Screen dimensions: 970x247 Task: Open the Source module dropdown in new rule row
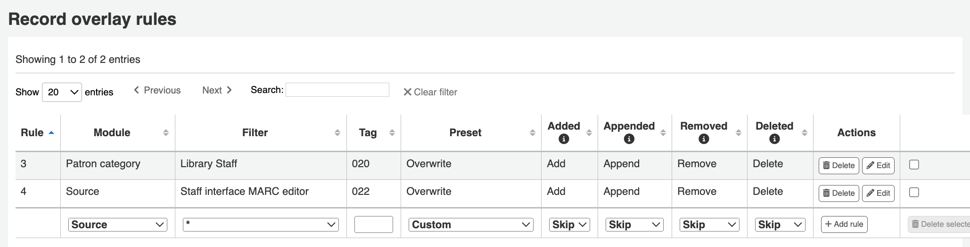click(x=118, y=224)
